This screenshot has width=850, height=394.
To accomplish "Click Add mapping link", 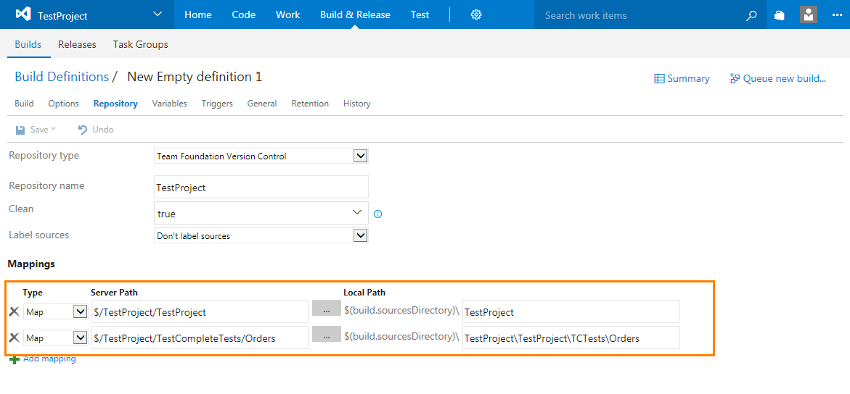I will 49,359.
